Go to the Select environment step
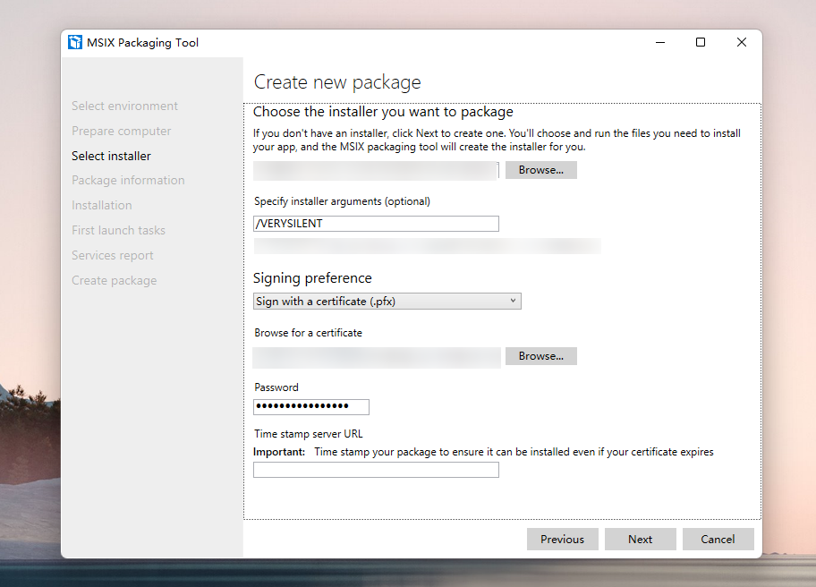The width and height of the screenshot is (816, 587). click(124, 106)
